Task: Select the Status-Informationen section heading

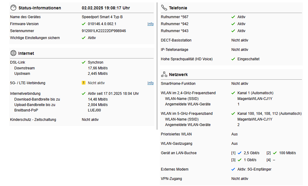Action: (40, 8)
